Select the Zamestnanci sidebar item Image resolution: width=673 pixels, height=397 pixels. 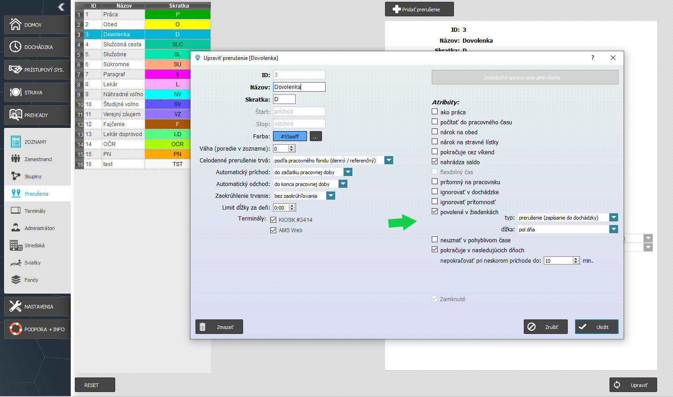tap(37, 159)
